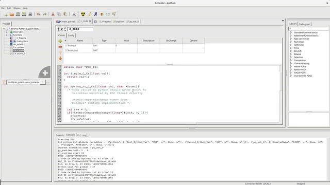The image size is (330, 185).
Task: Click the Search magnifier toolbar icon
Action: (x=74, y=14)
